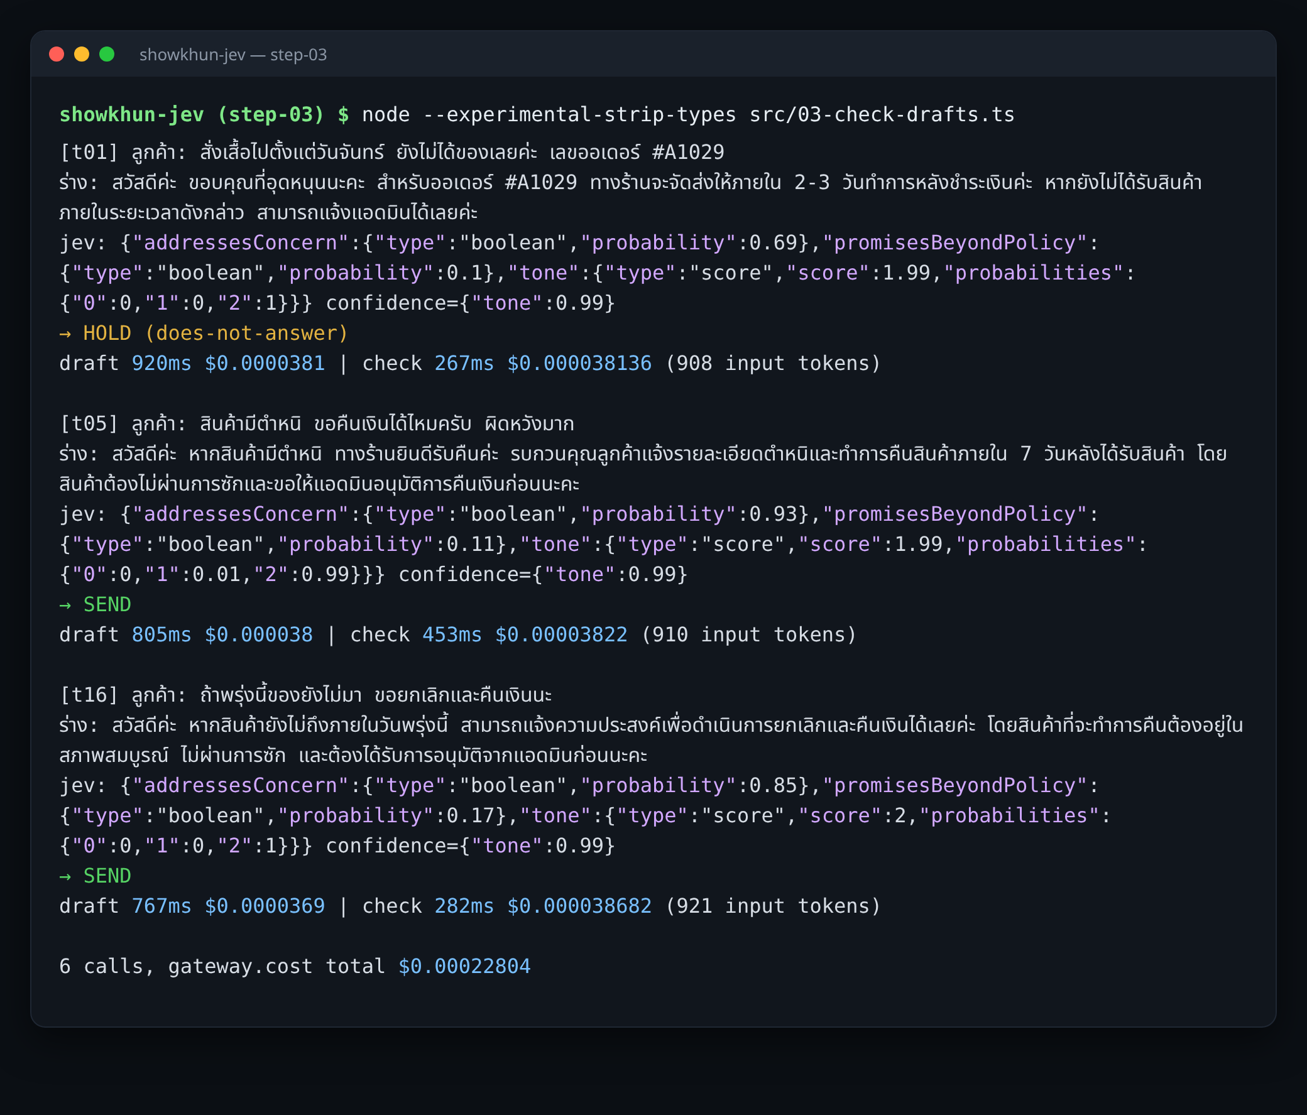Click draft latency '767ms'
The height and width of the screenshot is (1115, 1307).
[161, 906]
